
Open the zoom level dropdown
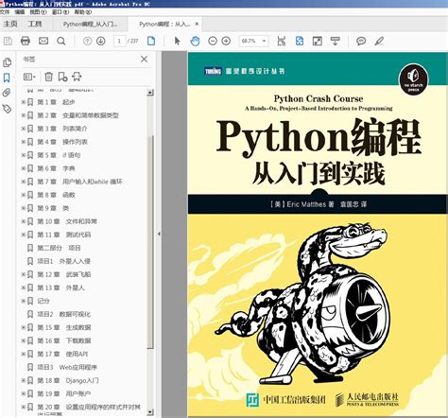coord(264,41)
